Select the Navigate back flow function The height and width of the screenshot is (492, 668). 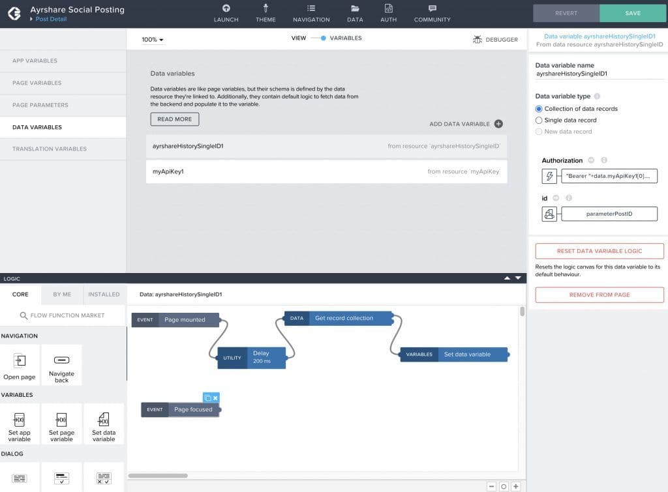61,366
